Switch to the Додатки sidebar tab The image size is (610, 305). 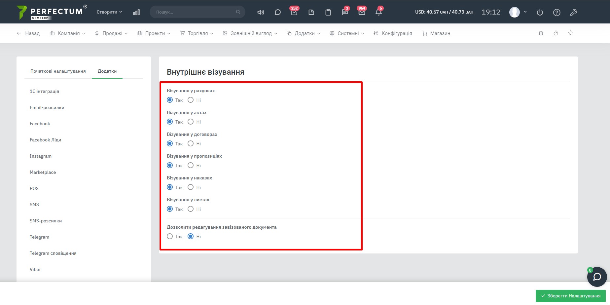[107, 71]
